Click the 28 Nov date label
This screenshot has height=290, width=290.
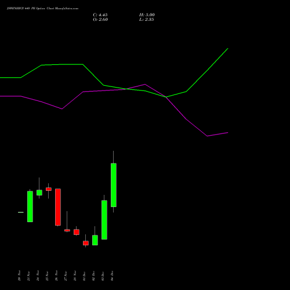75,275
